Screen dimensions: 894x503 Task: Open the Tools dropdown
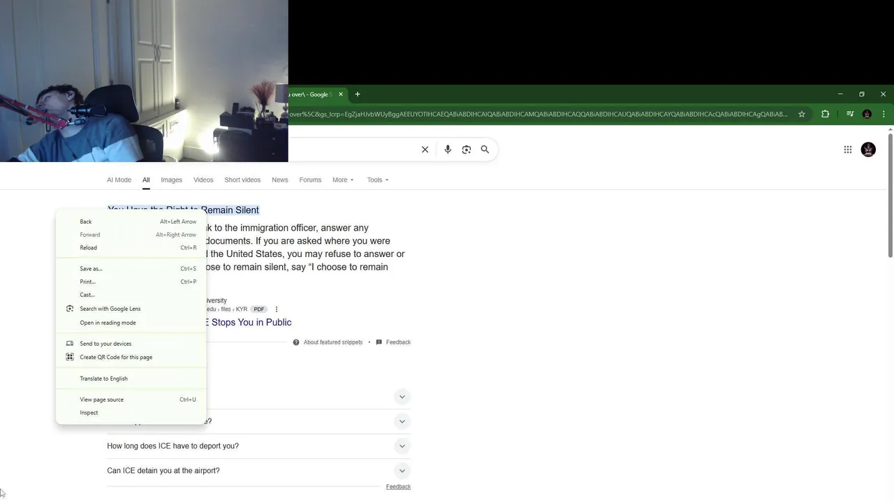pyautogui.click(x=378, y=180)
